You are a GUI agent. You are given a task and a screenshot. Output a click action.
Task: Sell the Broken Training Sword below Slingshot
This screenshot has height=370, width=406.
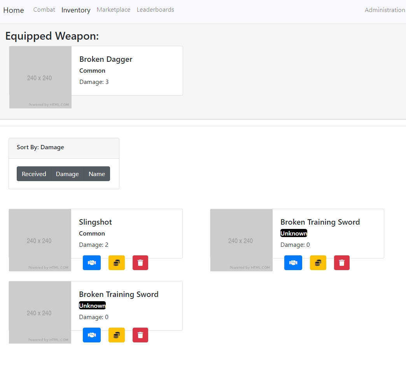click(117, 335)
